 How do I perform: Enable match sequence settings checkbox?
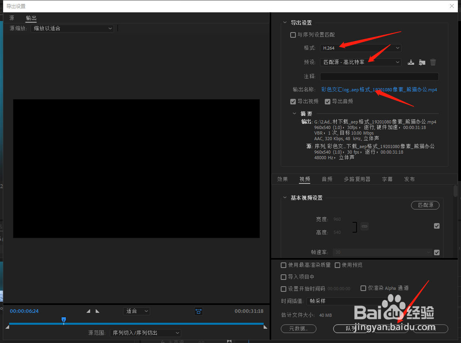[293, 35]
